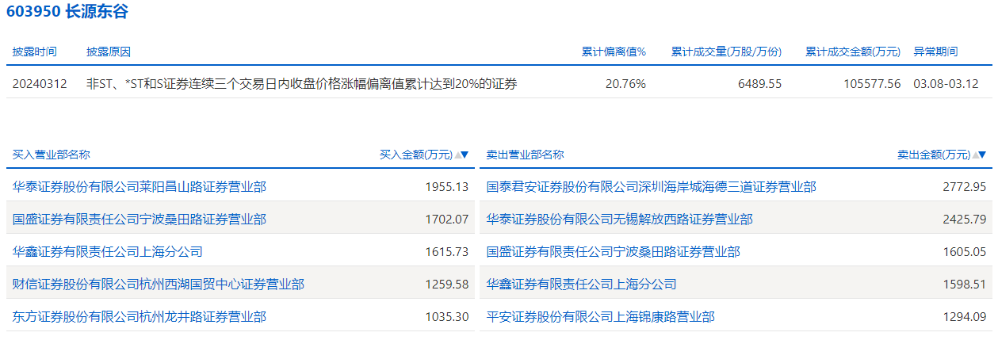Open 东方证券 杭州龙井路证券营业部 link

tap(140, 317)
